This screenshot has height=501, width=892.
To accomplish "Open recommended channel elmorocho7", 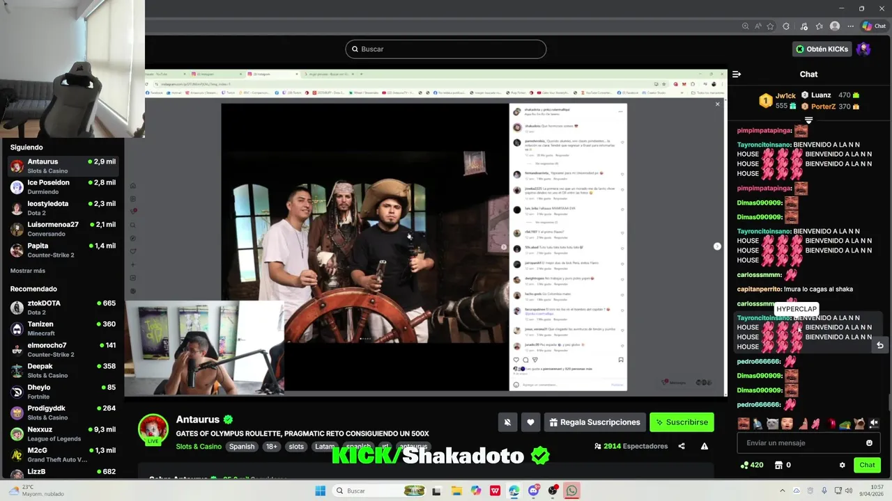I will coord(63,349).
